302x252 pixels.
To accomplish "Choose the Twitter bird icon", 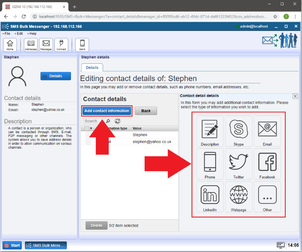I will [x=239, y=164].
